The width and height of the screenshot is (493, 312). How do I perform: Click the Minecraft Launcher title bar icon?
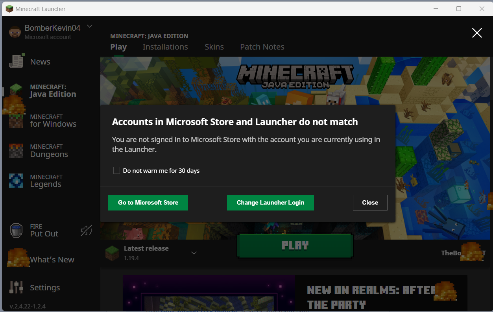9,9
